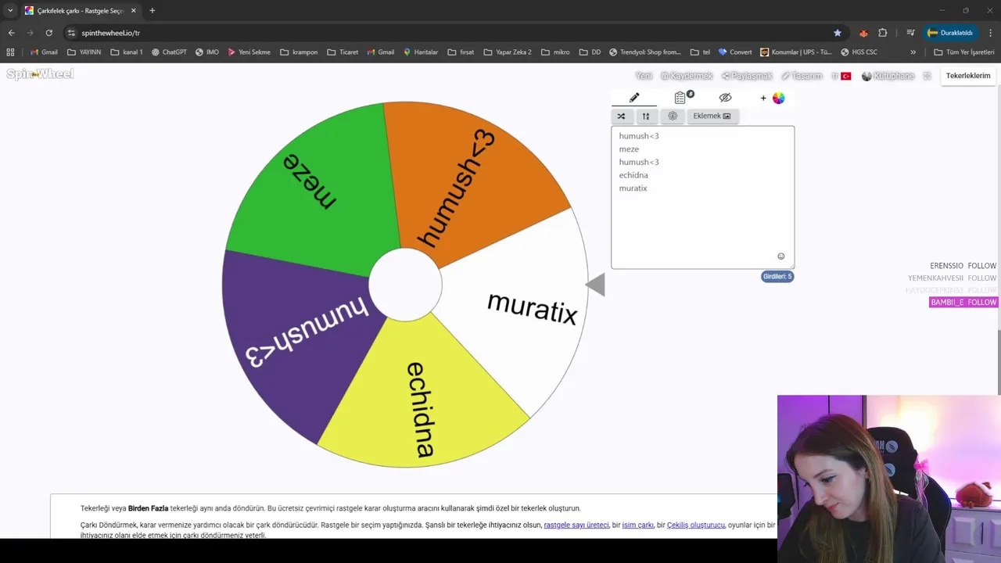This screenshot has height=563, width=1001.
Task: Open the YAYINN bookmark folder
Action: tap(84, 52)
